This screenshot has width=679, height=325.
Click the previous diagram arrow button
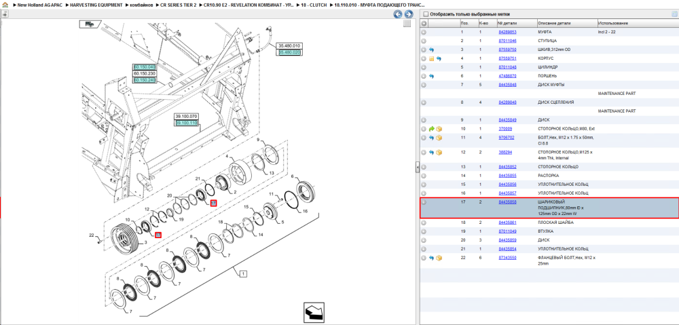pos(397,14)
